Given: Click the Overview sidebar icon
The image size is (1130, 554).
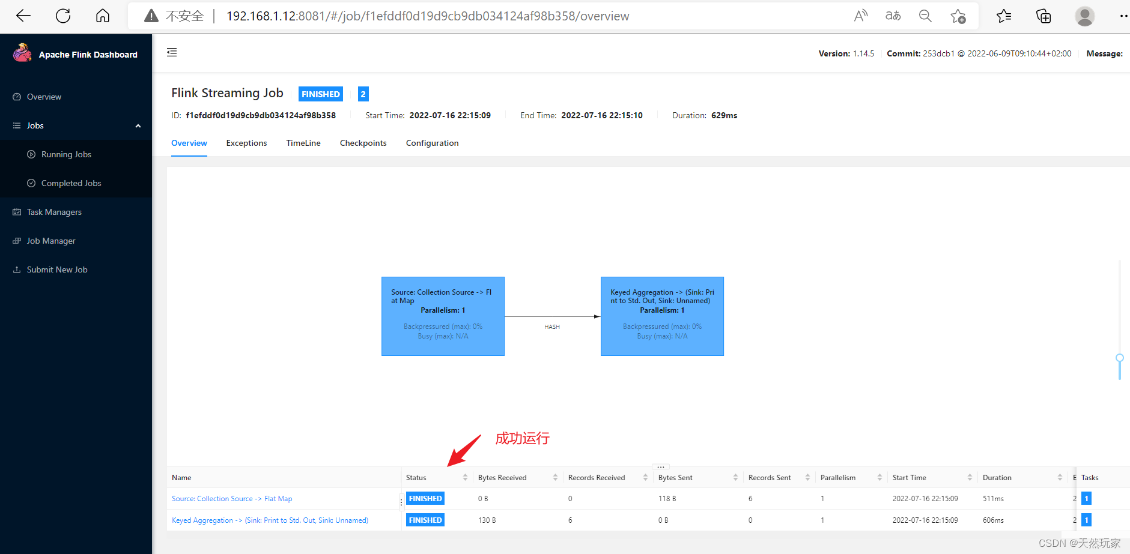Looking at the screenshot, I should (17, 97).
